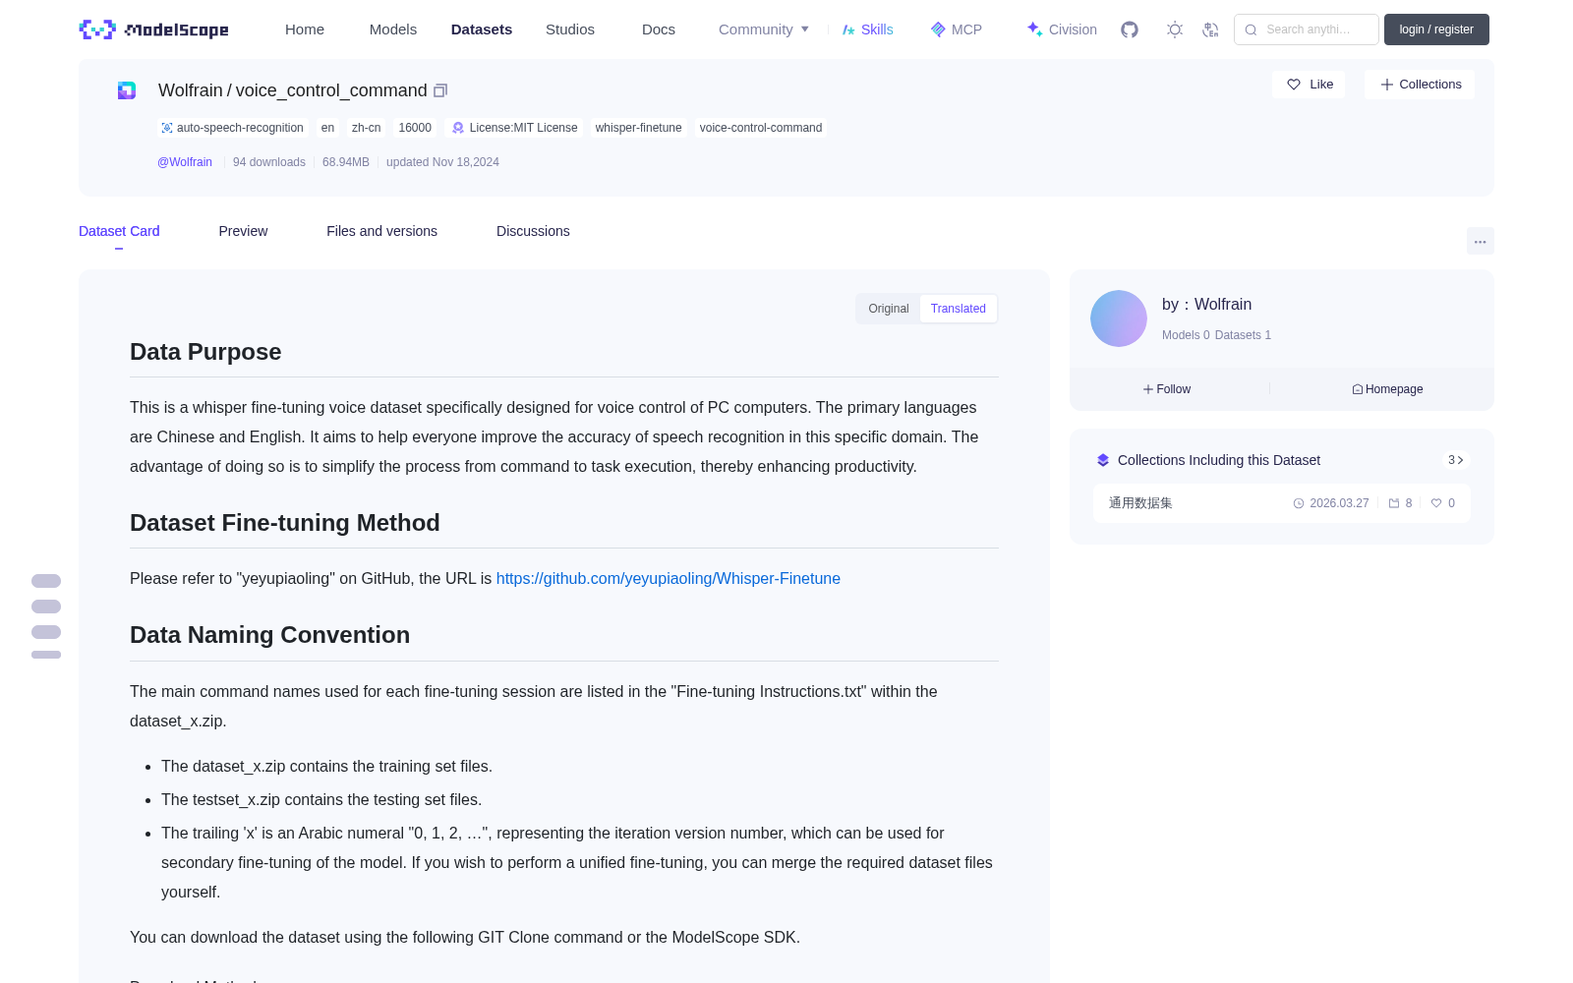Toggle the light/dark theme sun icon
The image size is (1573, 983).
[1175, 29]
